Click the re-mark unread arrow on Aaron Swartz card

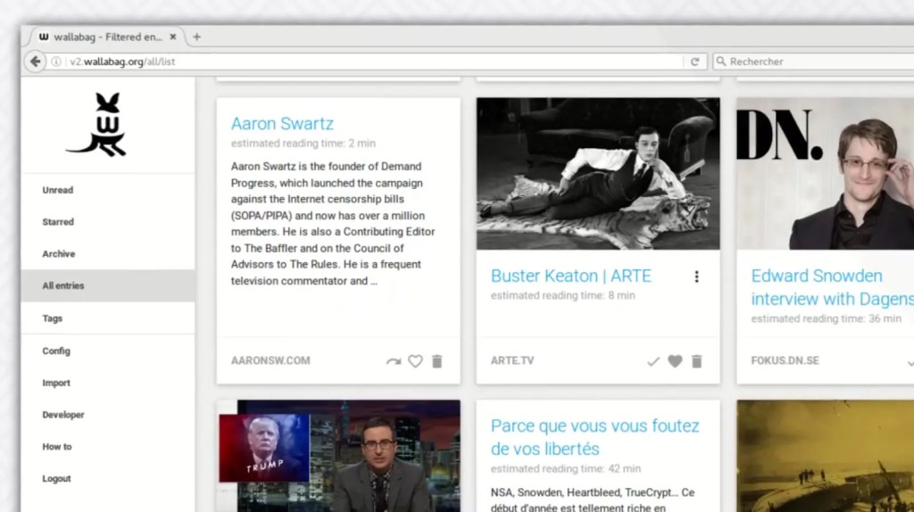point(393,361)
